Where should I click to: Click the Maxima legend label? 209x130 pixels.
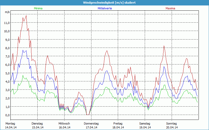pyautogui.click(x=170, y=8)
